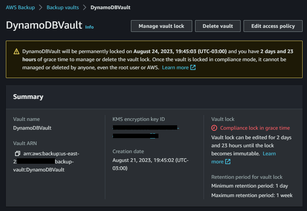This screenshot has height=211, width=307.
Task: Click the Vault lock label
Action: [x=223, y=119]
